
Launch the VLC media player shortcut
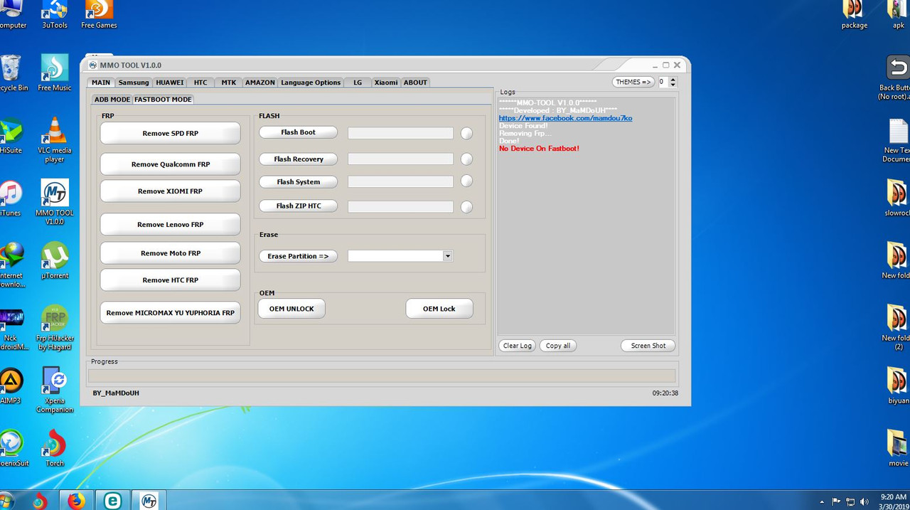pyautogui.click(x=55, y=139)
